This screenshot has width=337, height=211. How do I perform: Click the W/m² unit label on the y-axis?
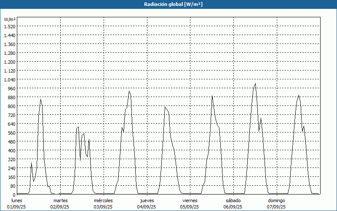coord(10,19)
